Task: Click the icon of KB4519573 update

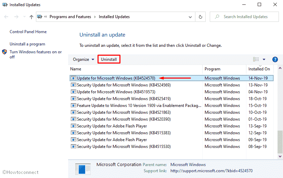Action: click(x=74, y=92)
